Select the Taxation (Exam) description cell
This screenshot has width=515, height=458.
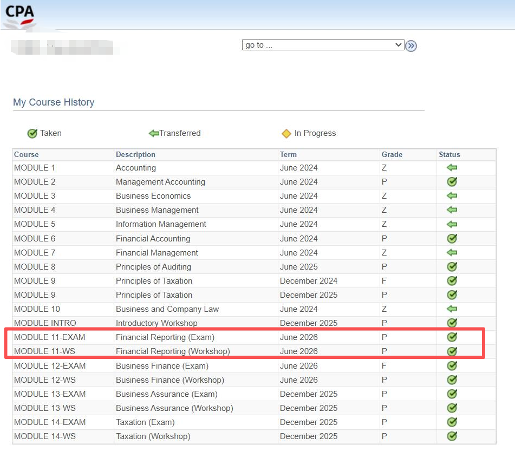point(196,423)
